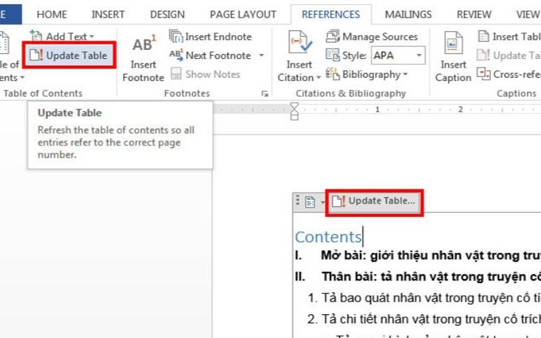541x338 pixels.
Task: Click the Insert Caption icon
Action: (x=453, y=45)
